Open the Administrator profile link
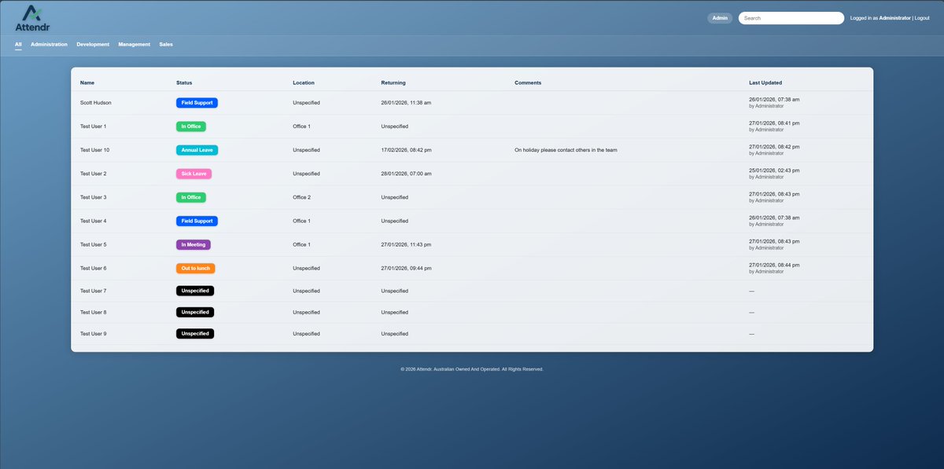 [894, 18]
